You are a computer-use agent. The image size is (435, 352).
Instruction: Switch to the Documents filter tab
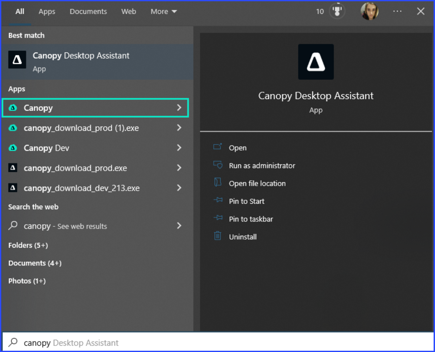[88, 12]
